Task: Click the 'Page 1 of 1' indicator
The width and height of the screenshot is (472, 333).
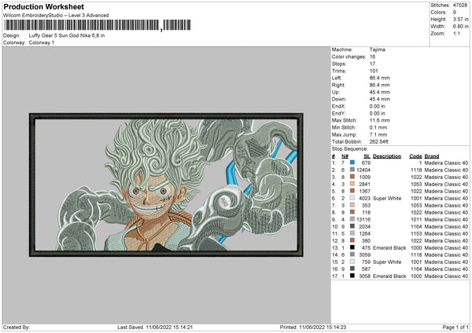Action: [x=455, y=328]
